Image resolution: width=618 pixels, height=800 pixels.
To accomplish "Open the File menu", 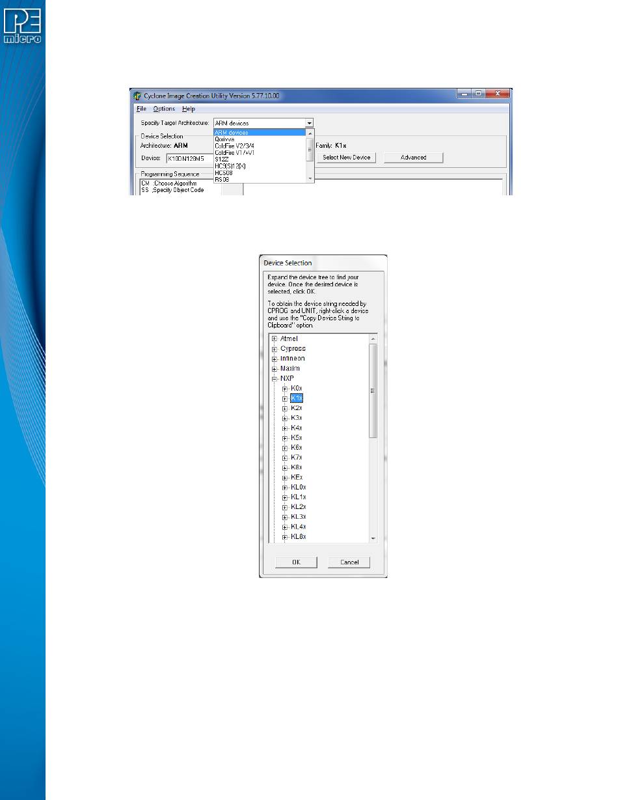I will point(141,109).
